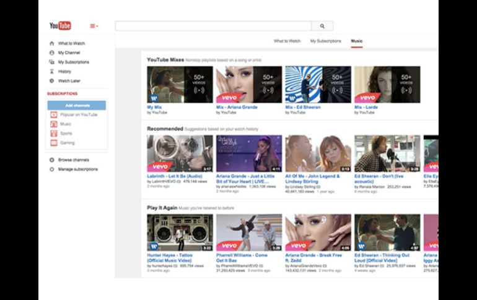Open All Of Me - John Legend & Lindsey Stirling title
The height and width of the screenshot is (300, 477).
click(x=312, y=179)
